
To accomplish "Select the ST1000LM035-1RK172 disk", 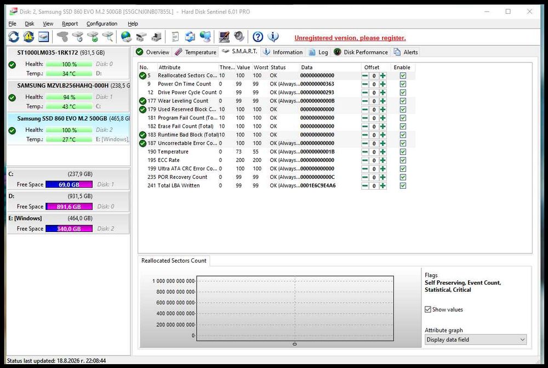I will (68, 63).
